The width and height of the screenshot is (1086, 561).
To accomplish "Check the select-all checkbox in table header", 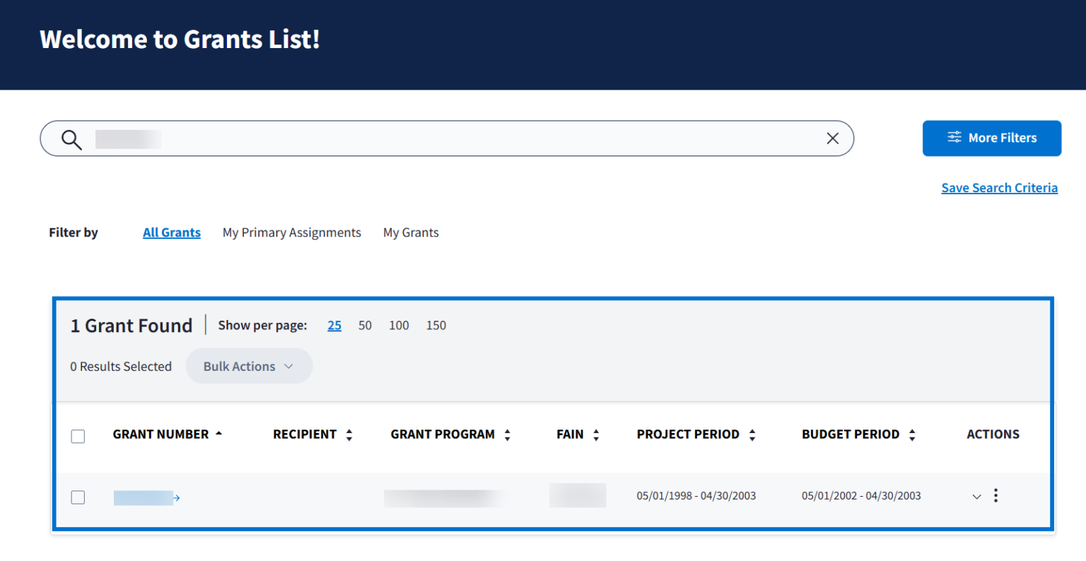I will click(x=78, y=436).
